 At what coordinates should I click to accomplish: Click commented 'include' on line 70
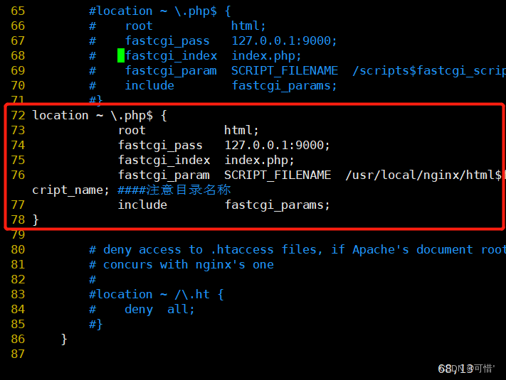coord(149,86)
